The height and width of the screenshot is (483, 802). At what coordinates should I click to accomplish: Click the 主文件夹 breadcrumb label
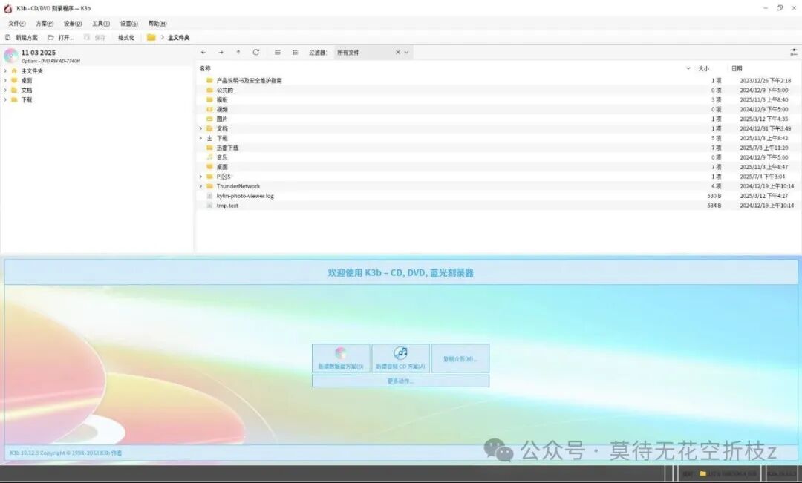tap(178, 38)
